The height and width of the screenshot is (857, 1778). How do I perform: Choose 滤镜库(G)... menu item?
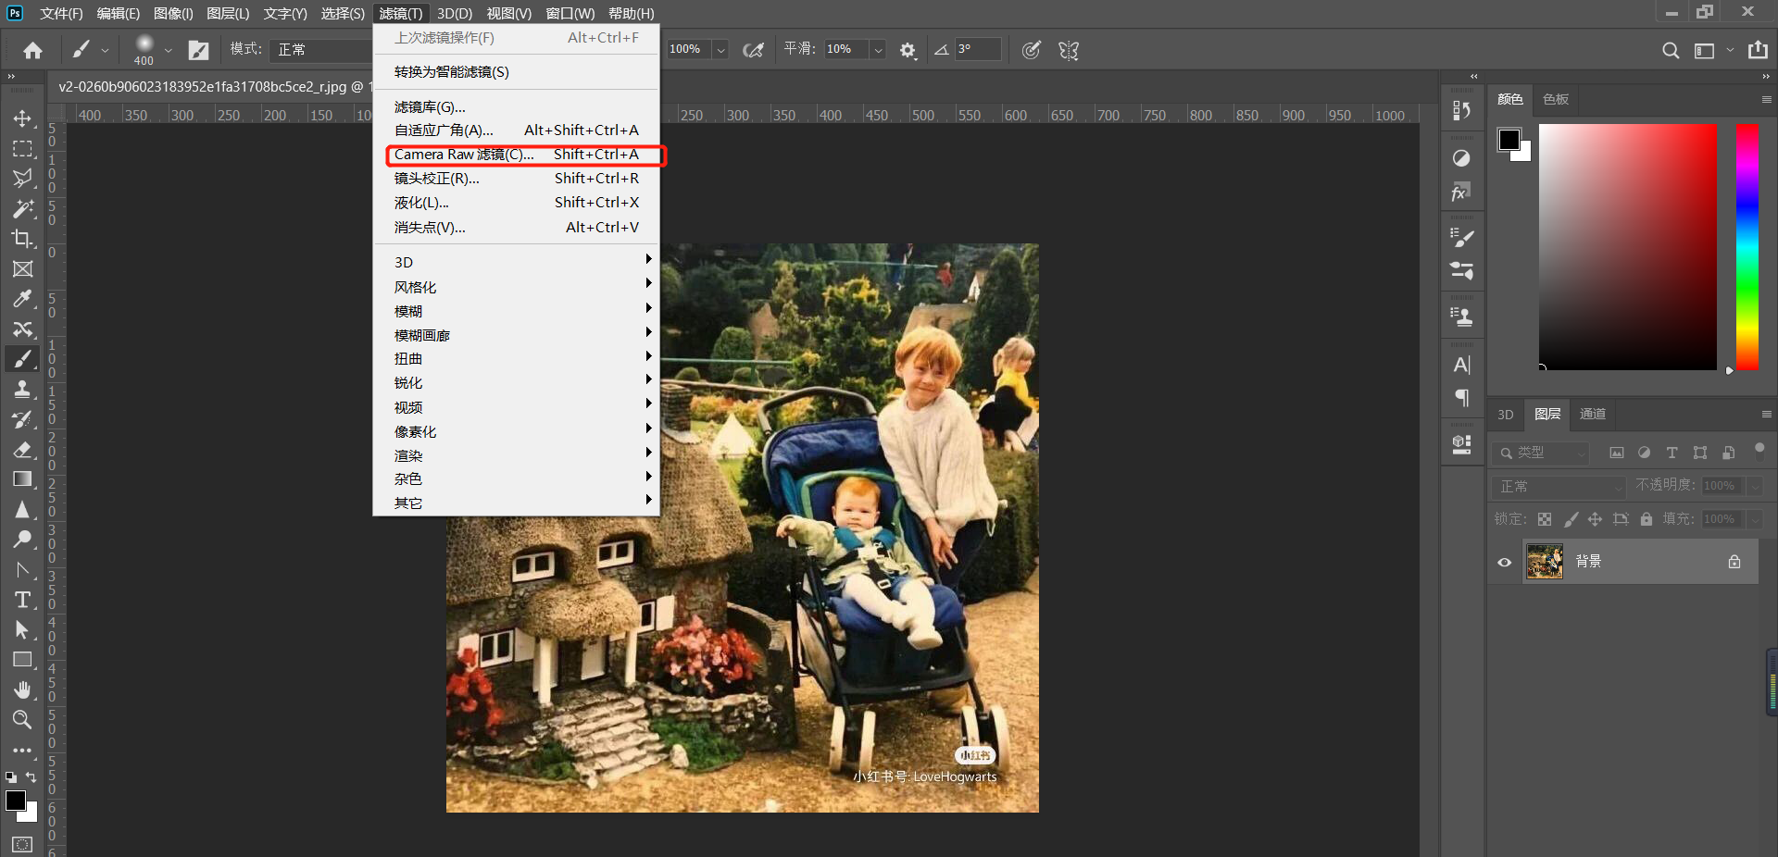point(516,106)
